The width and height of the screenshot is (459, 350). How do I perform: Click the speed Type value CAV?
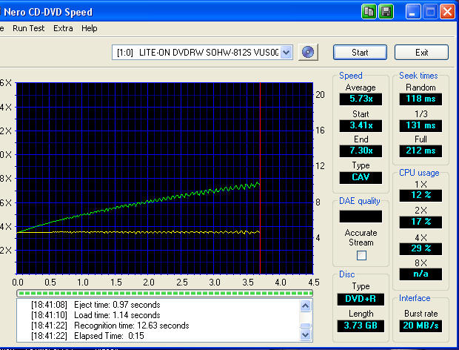[361, 177]
